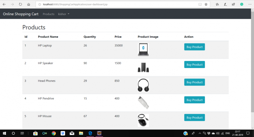Open the Products nav menu item
Screen dimensions: 254x137
tap(49, 14)
